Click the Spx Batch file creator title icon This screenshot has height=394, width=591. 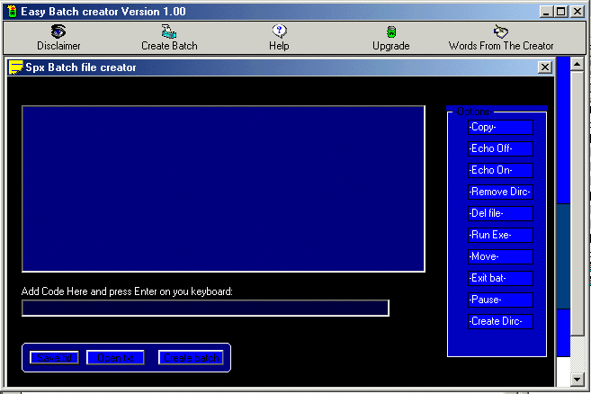click(15, 67)
